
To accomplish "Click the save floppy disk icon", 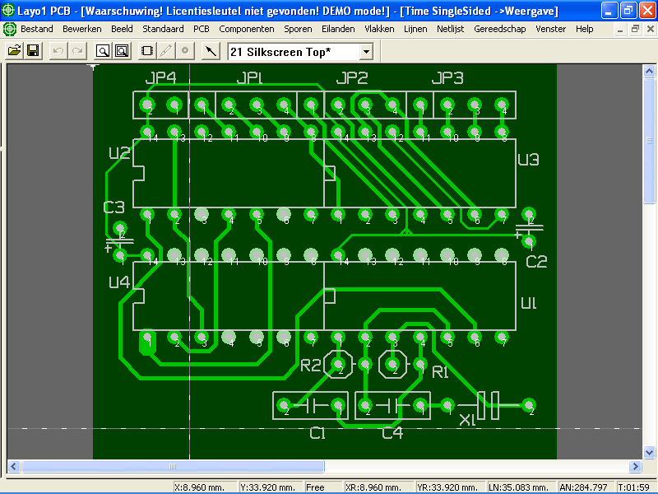I will tap(33, 51).
